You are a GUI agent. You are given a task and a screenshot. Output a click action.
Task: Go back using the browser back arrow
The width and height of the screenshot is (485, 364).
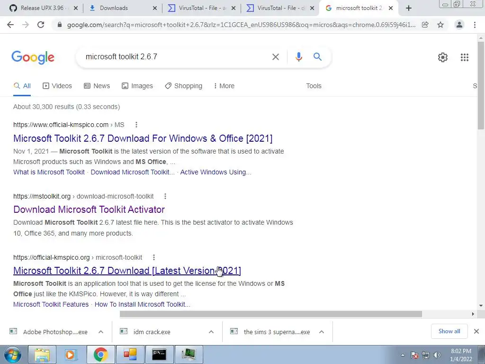(x=10, y=25)
